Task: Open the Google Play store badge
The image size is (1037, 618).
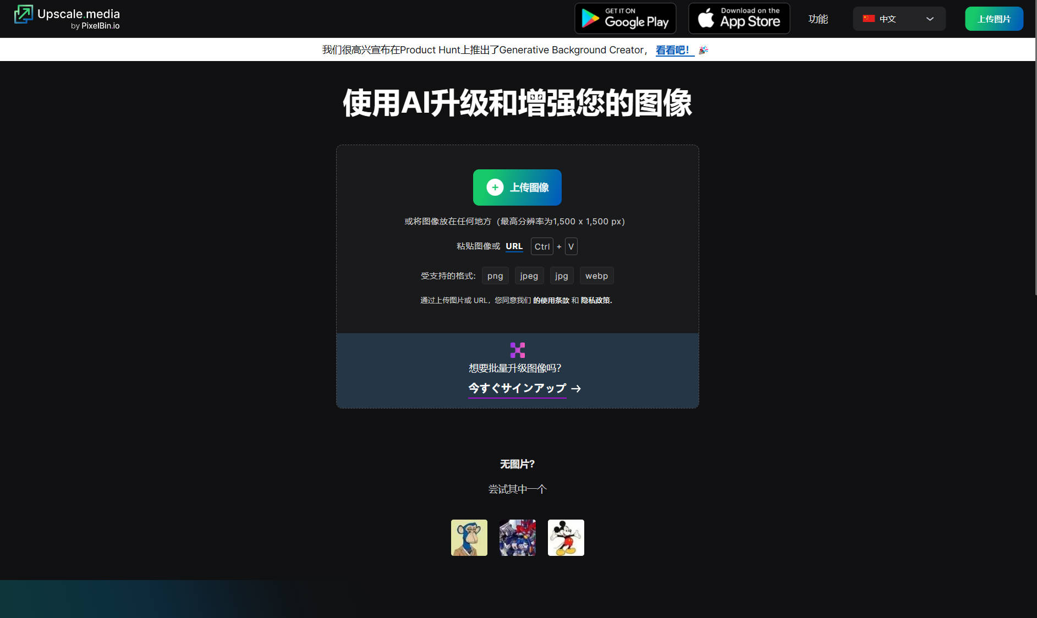Action: tap(625, 19)
